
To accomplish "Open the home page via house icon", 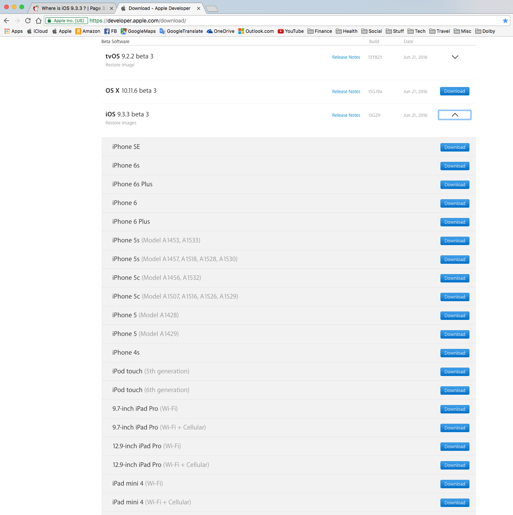I will (x=39, y=21).
